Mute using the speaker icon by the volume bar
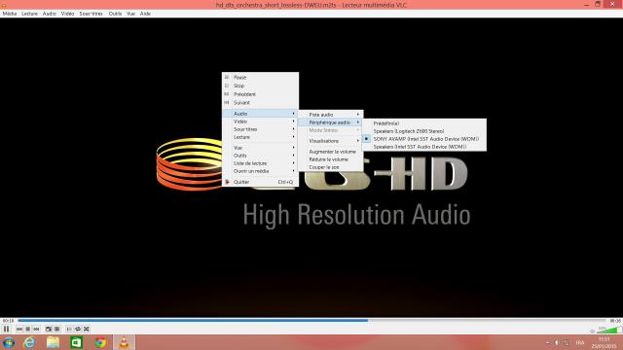623x350 pixels. 593,331
